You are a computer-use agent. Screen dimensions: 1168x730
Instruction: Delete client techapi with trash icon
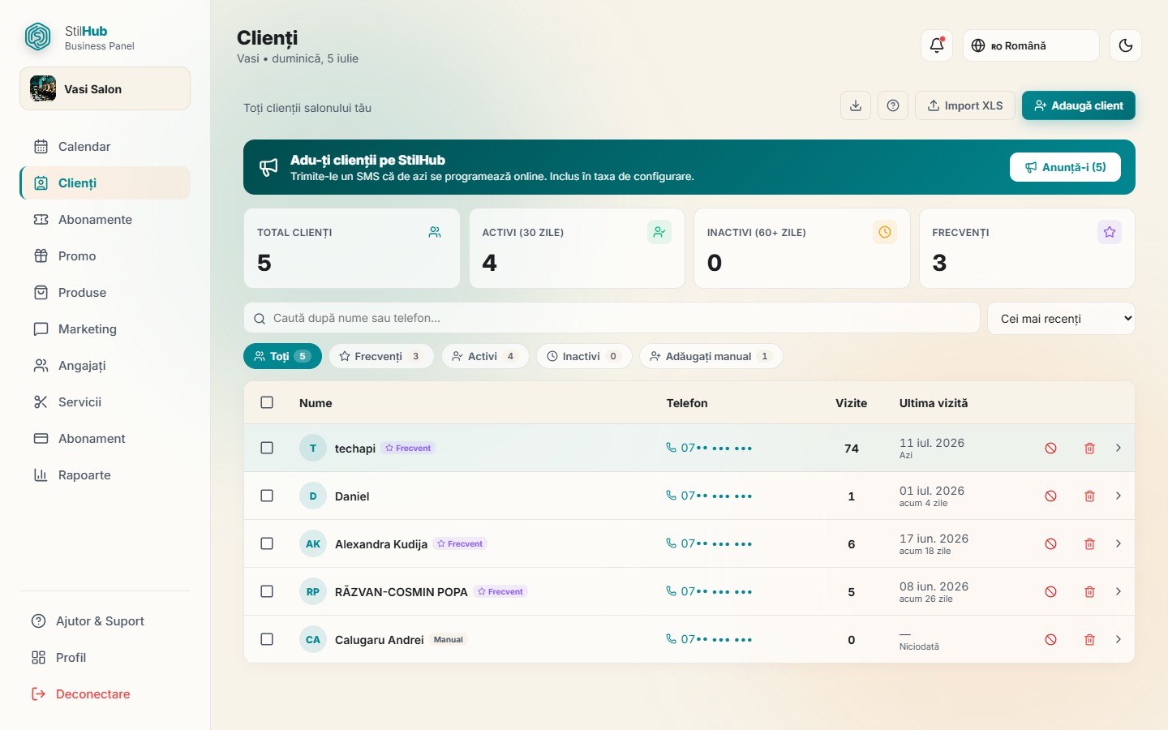point(1090,448)
